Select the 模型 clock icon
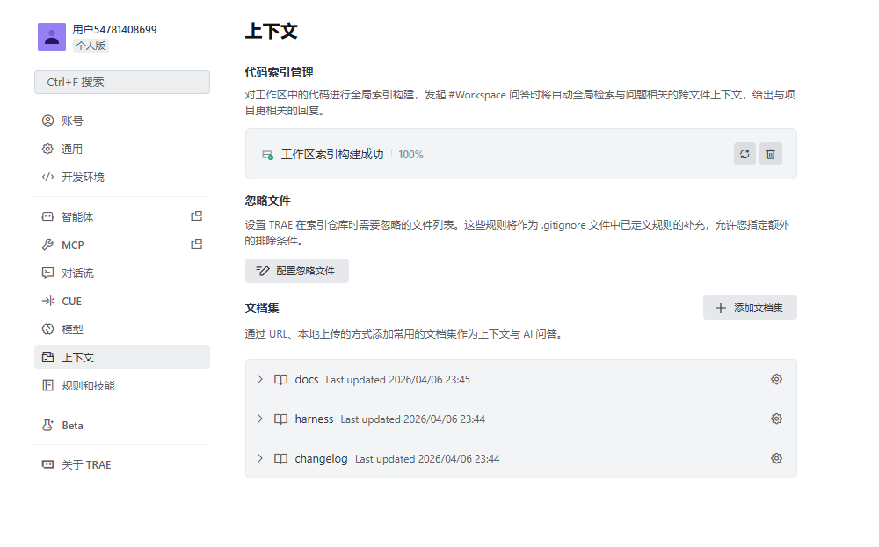This screenshot has width=879, height=547. (x=47, y=329)
